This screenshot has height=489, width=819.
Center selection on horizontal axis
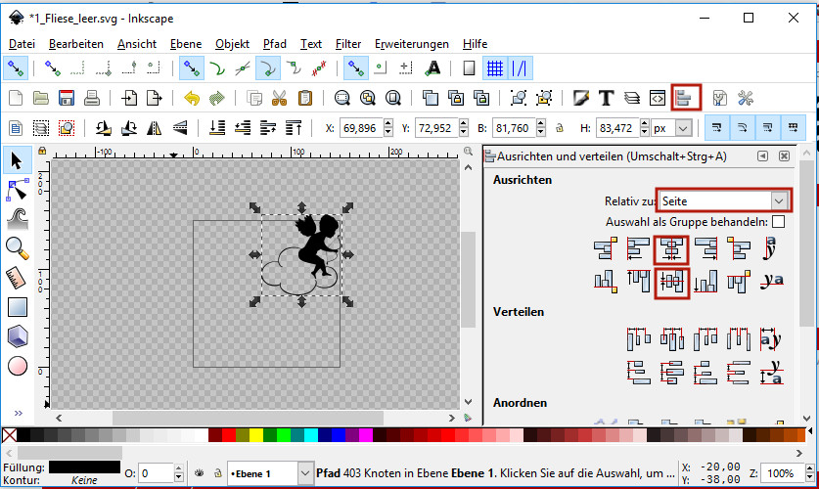tap(672, 282)
